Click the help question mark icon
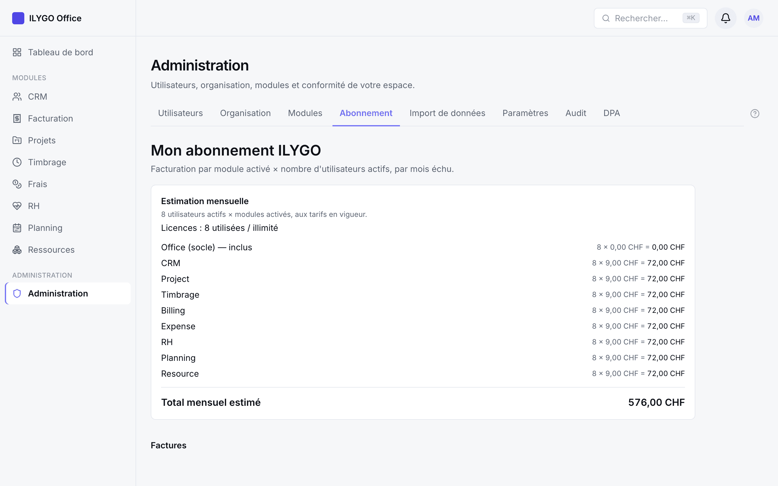Screen dimensions: 778x486 (x=755, y=114)
